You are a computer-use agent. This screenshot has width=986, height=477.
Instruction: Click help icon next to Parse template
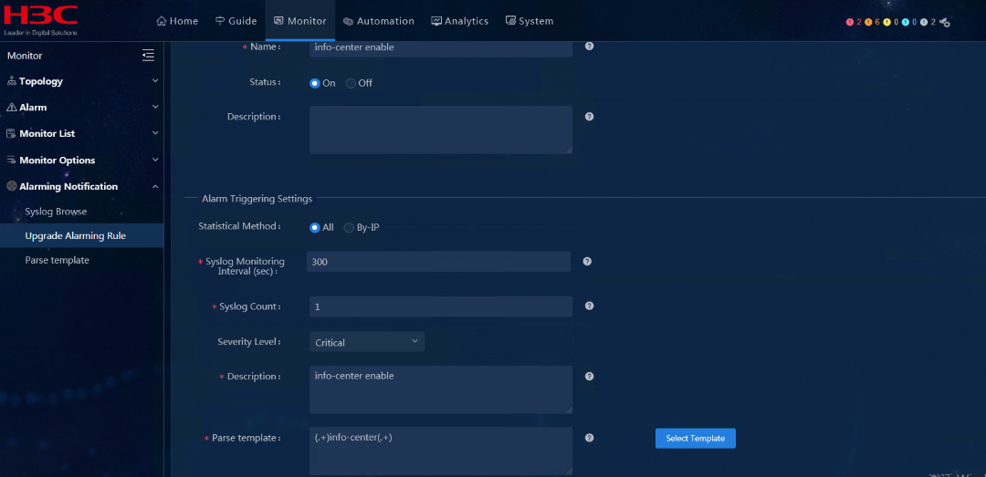[589, 438]
